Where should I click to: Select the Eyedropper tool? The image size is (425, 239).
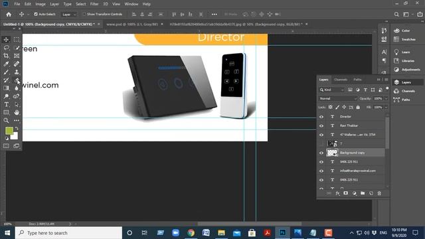point(6,64)
